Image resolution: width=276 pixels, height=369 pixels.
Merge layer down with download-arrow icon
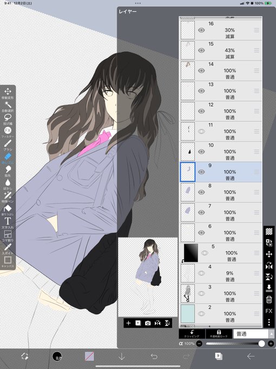pos(269,288)
